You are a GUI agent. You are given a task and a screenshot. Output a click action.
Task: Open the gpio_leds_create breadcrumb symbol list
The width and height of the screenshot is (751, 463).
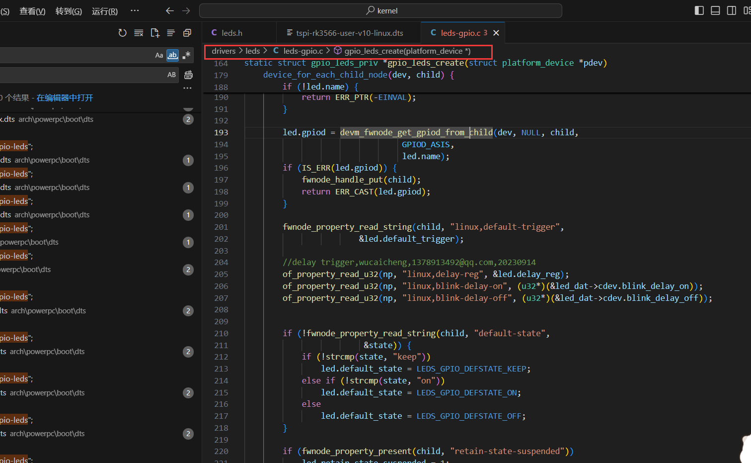click(407, 51)
